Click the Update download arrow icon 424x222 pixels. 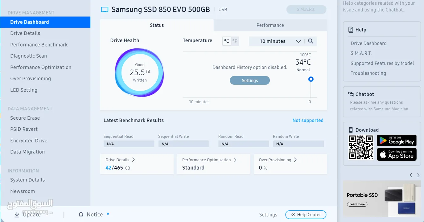(x=17, y=214)
